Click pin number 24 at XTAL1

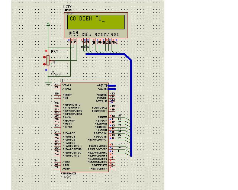pyautogui.click(x=56, y=84)
